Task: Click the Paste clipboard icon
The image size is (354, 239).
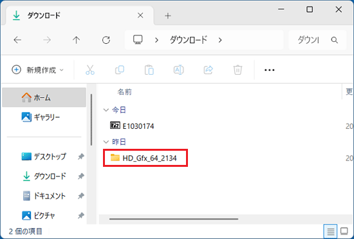Action: click(149, 70)
